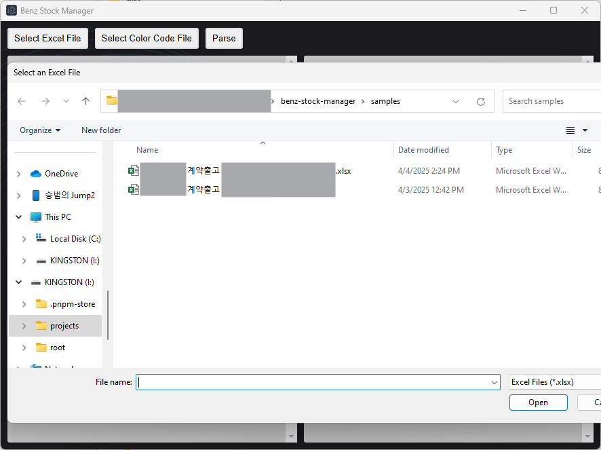The width and height of the screenshot is (601, 450).
Task: Open the Recent locations dropdown arrow
Action: pyautogui.click(x=66, y=101)
